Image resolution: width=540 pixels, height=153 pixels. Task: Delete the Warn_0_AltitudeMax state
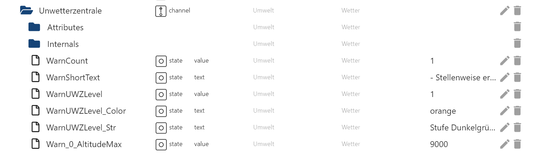click(517, 144)
